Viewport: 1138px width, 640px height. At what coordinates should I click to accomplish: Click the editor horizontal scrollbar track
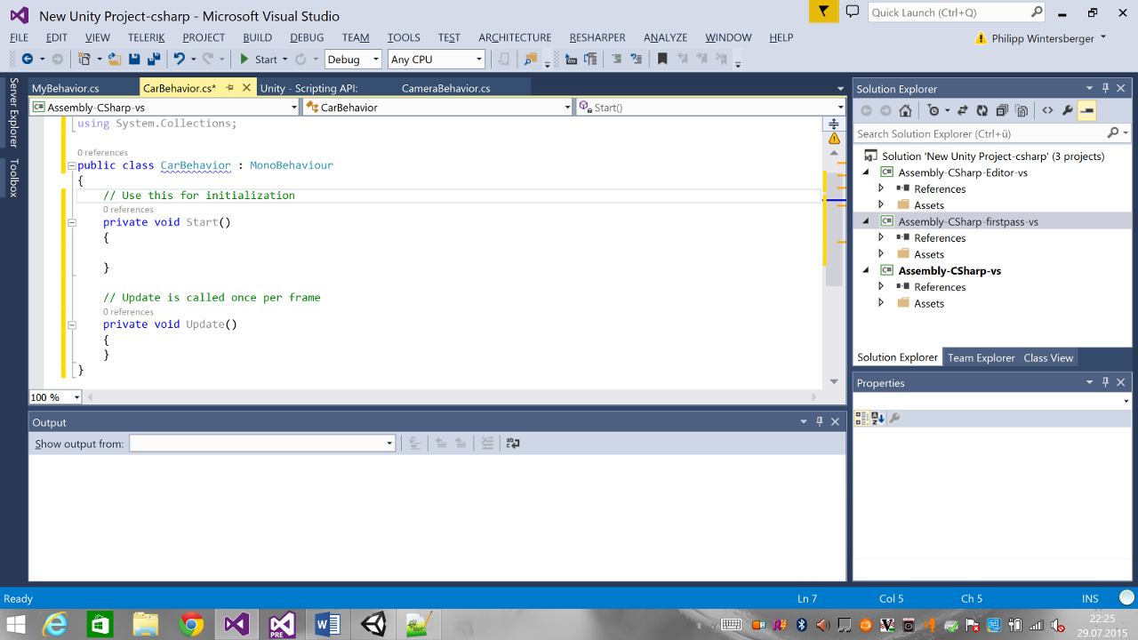453,397
